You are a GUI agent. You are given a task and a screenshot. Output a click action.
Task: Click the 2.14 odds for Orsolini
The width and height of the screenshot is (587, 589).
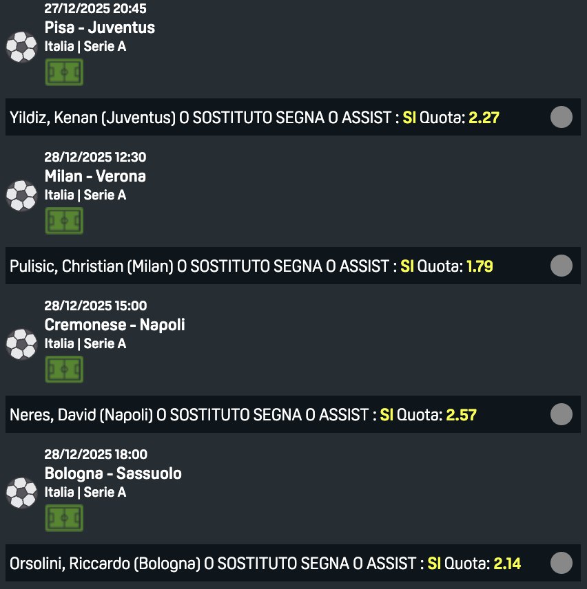point(507,564)
